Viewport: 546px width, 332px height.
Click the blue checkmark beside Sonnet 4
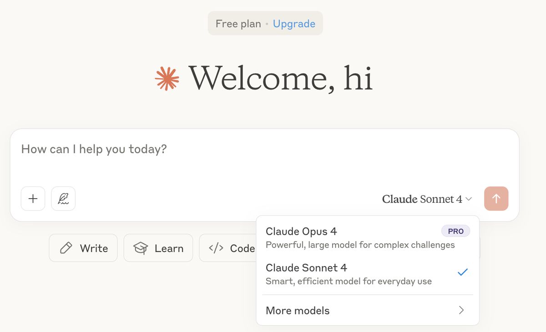click(x=463, y=272)
